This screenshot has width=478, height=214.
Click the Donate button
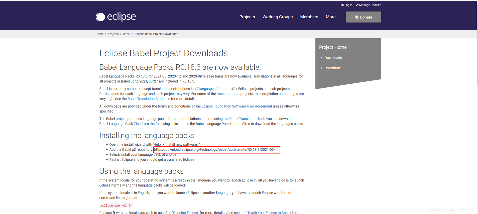pos(363,17)
